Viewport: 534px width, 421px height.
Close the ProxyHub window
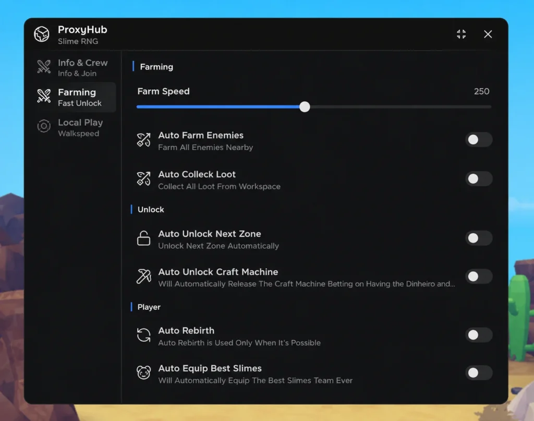[x=488, y=34]
